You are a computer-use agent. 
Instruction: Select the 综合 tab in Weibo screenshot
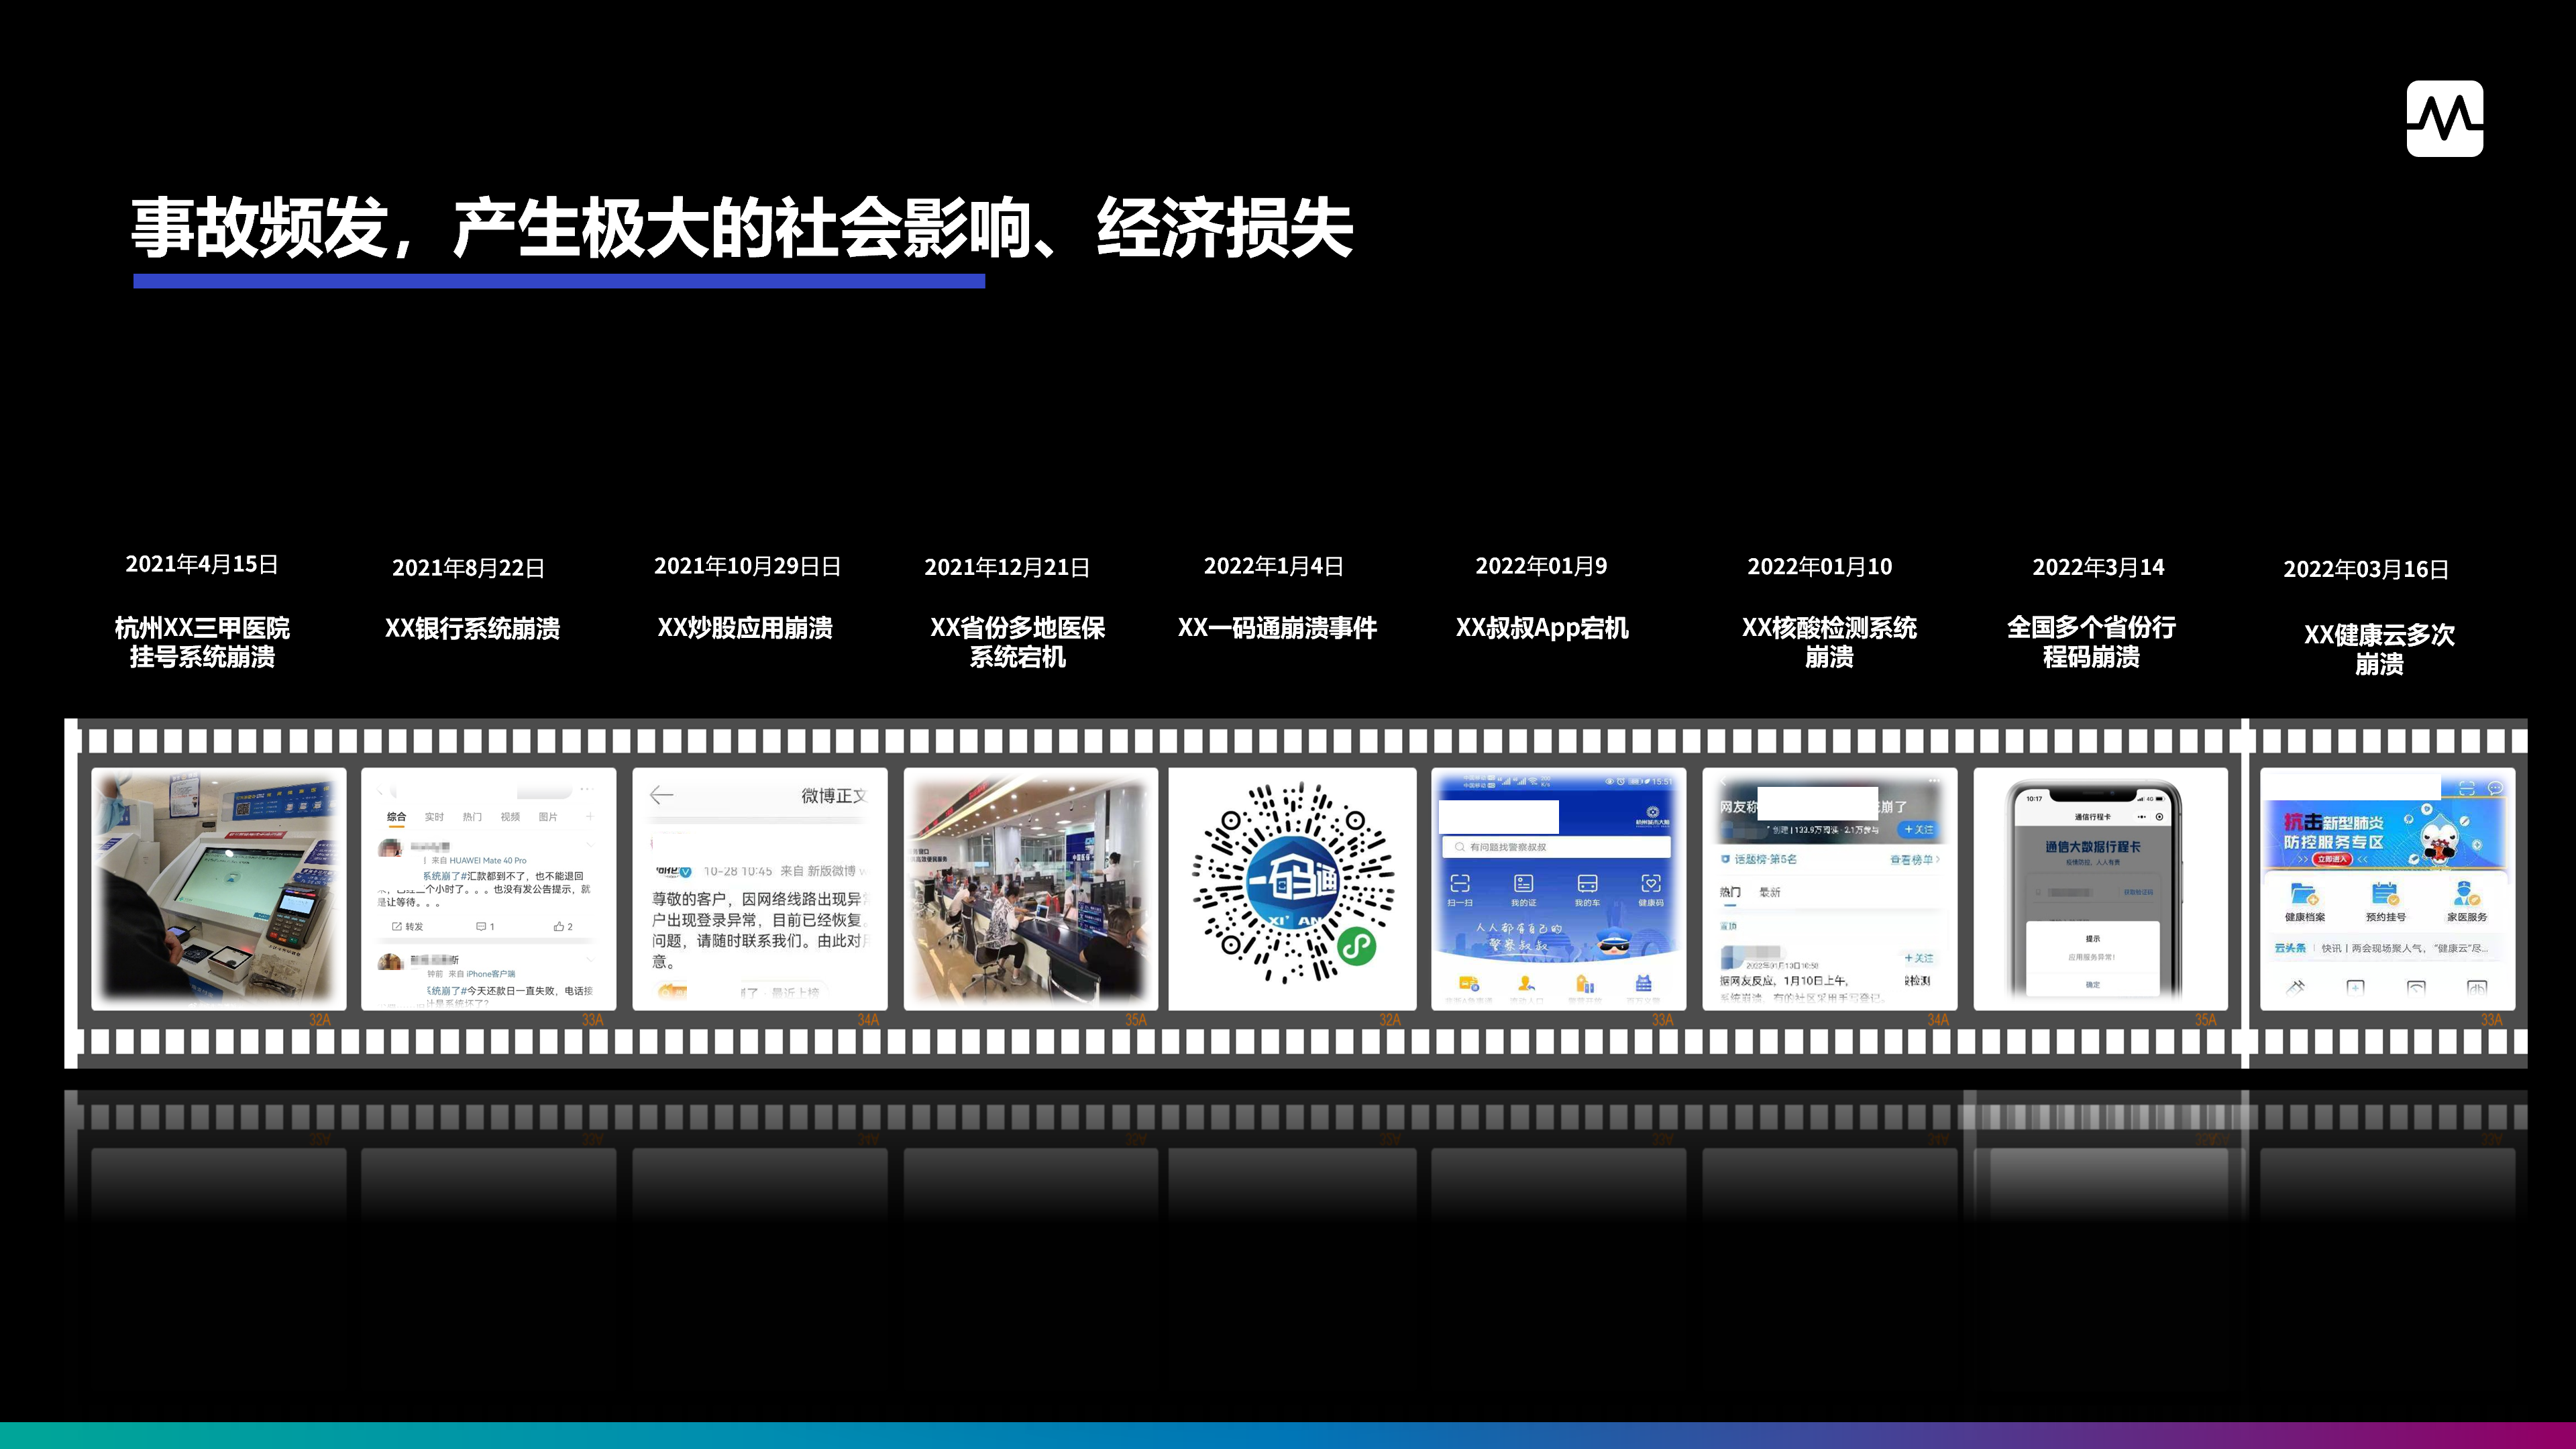pos(397,817)
